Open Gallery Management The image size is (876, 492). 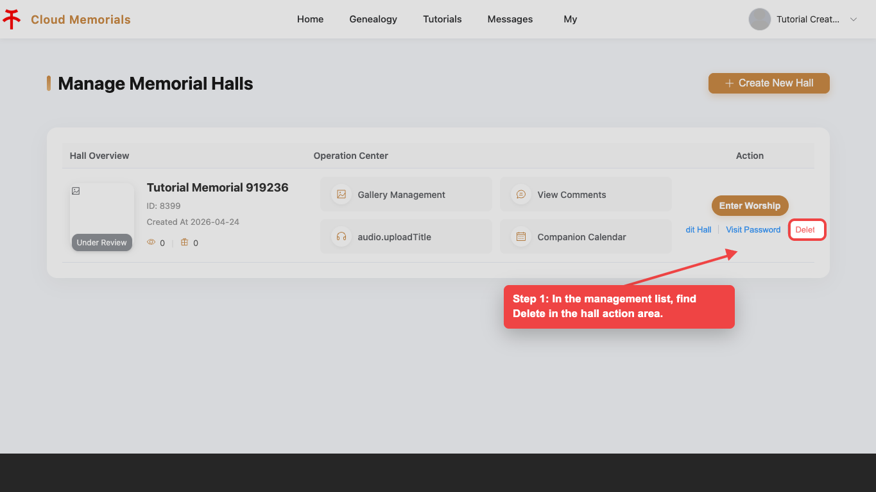tap(406, 194)
